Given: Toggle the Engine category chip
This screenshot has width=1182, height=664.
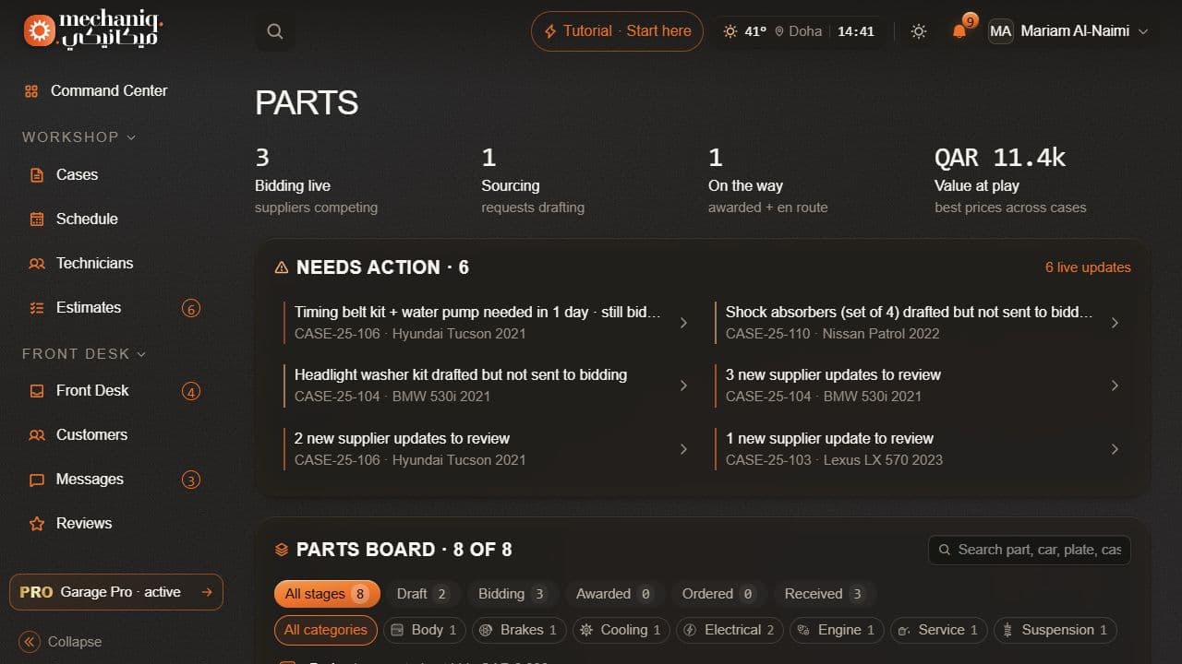Looking at the screenshot, I should coord(838,630).
